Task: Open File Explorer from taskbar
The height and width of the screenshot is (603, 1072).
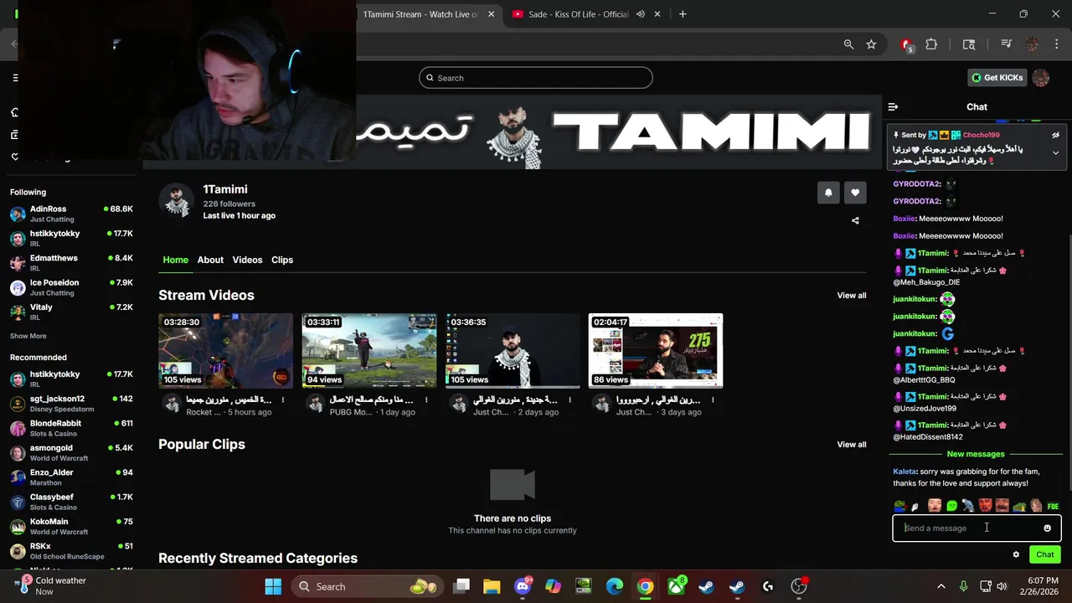Action: tap(492, 586)
